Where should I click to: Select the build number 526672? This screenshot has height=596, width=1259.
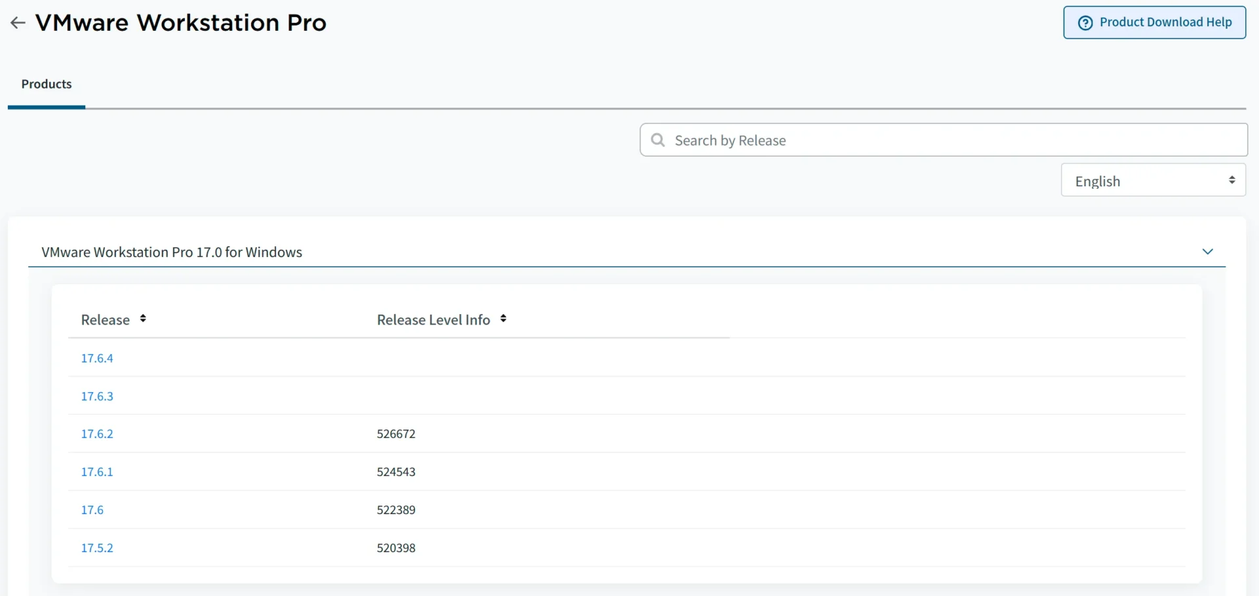point(396,433)
